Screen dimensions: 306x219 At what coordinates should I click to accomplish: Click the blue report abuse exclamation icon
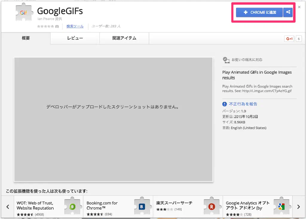click(225, 104)
